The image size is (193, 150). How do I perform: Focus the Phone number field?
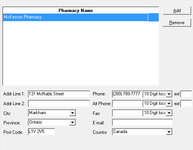(127, 94)
